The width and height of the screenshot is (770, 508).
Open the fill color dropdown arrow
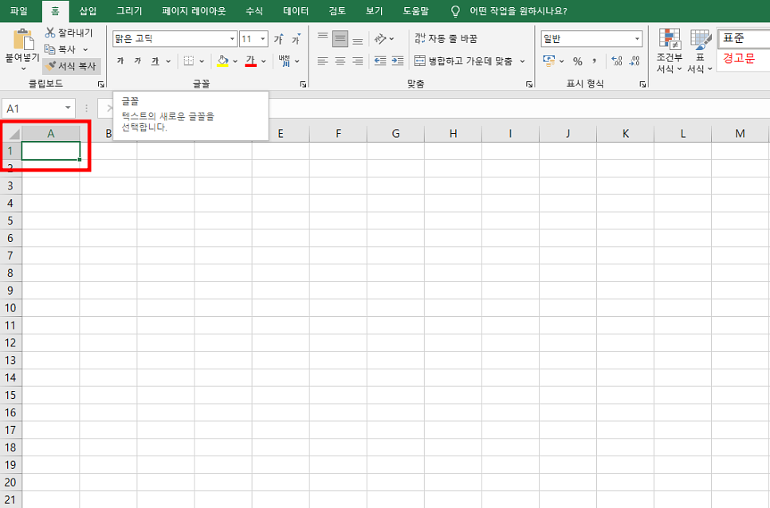pos(234,61)
